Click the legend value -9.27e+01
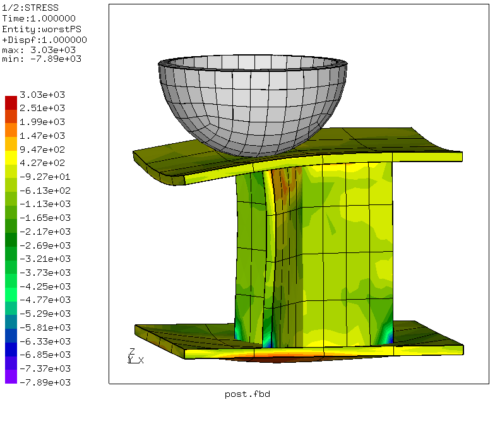This screenshot has height=424, width=495. pyautogui.click(x=45, y=177)
